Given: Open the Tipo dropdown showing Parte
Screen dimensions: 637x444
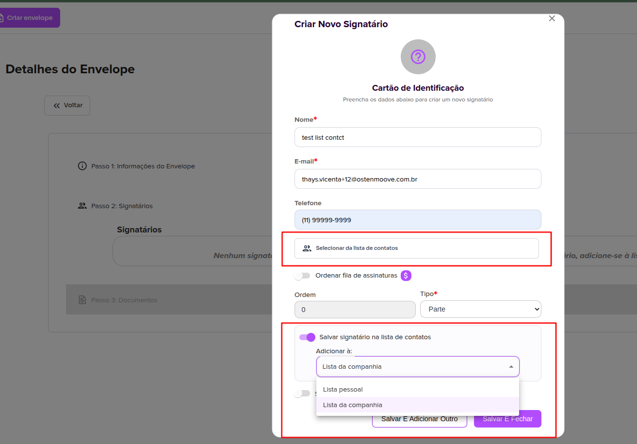Looking at the screenshot, I should pyautogui.click(x=480, y=309).
